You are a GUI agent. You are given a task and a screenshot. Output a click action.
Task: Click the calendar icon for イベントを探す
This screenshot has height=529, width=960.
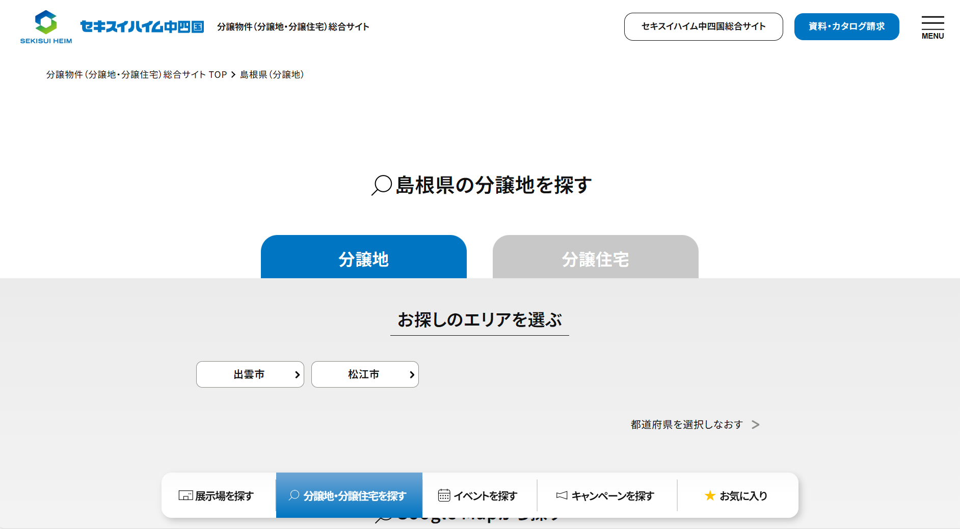pos(444,495)
